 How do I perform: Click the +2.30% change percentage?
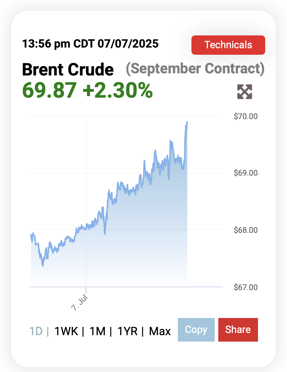click(x=118, y=90)
